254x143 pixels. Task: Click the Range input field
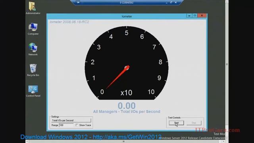66,125
